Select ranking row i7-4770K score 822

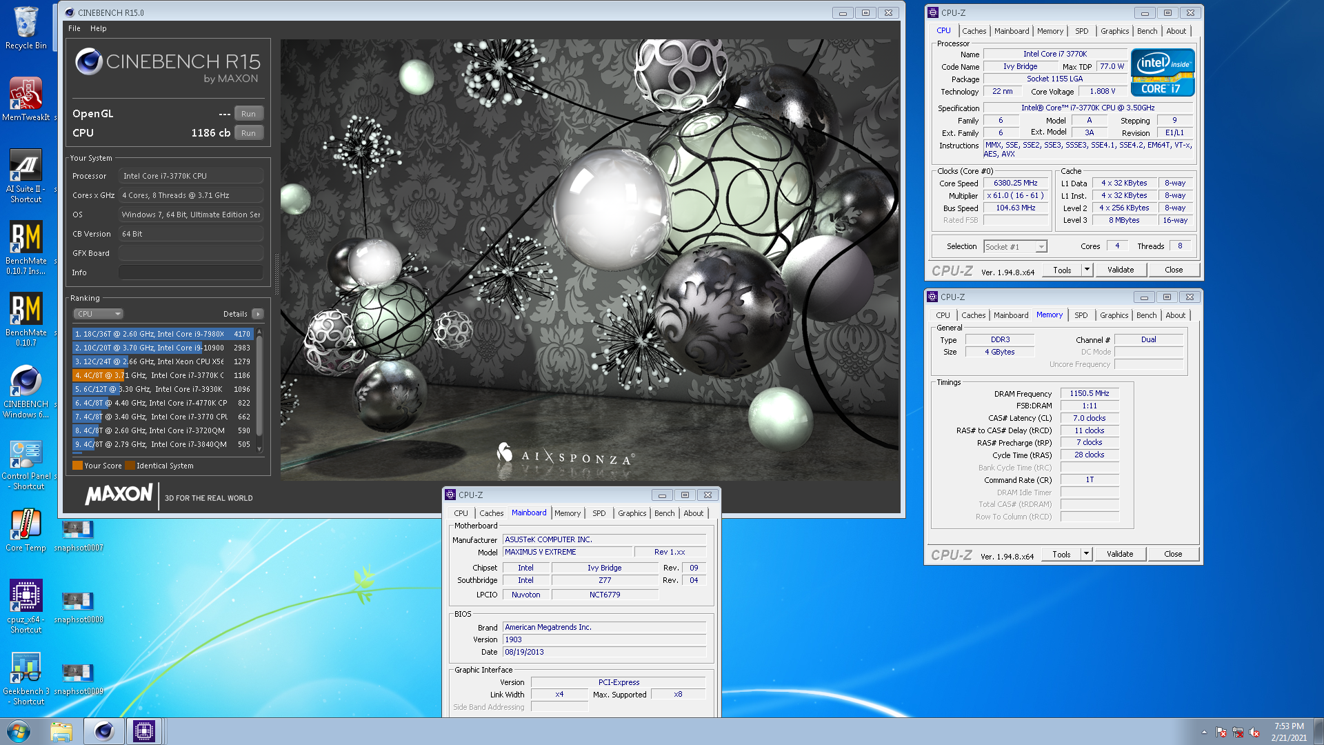tap(163, 403)
